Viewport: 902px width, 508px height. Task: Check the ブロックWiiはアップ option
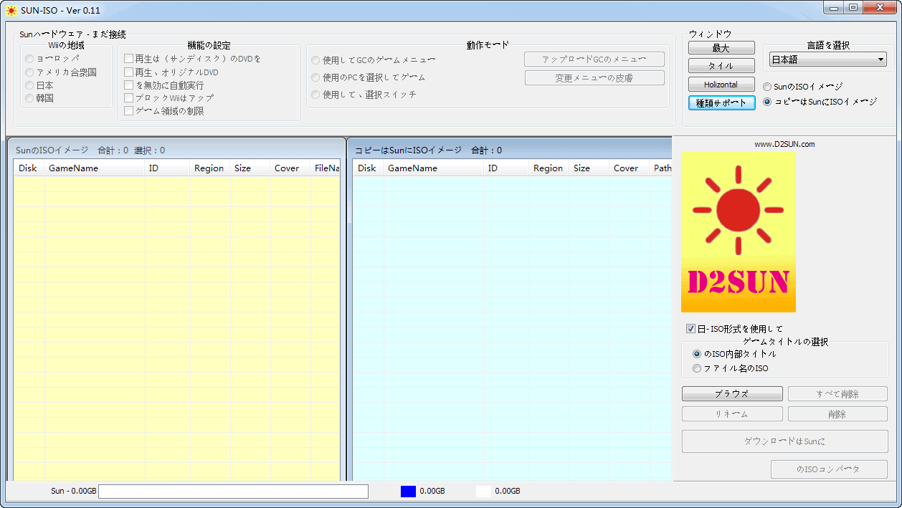(x=129, y=97)
